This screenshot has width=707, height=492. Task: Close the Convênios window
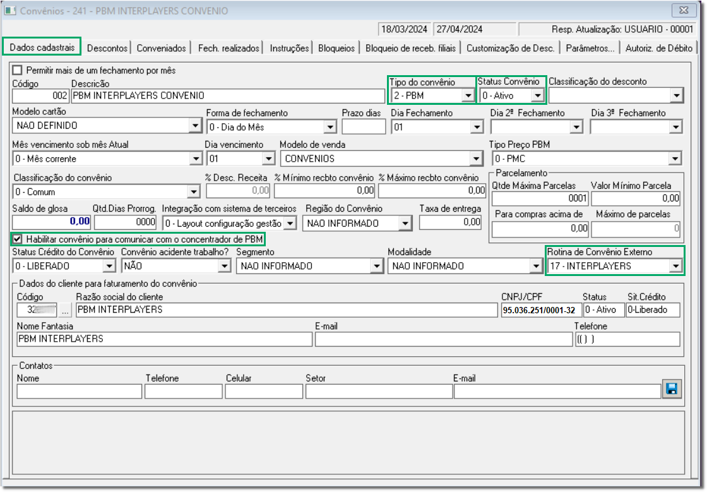[x=684, y=10]
